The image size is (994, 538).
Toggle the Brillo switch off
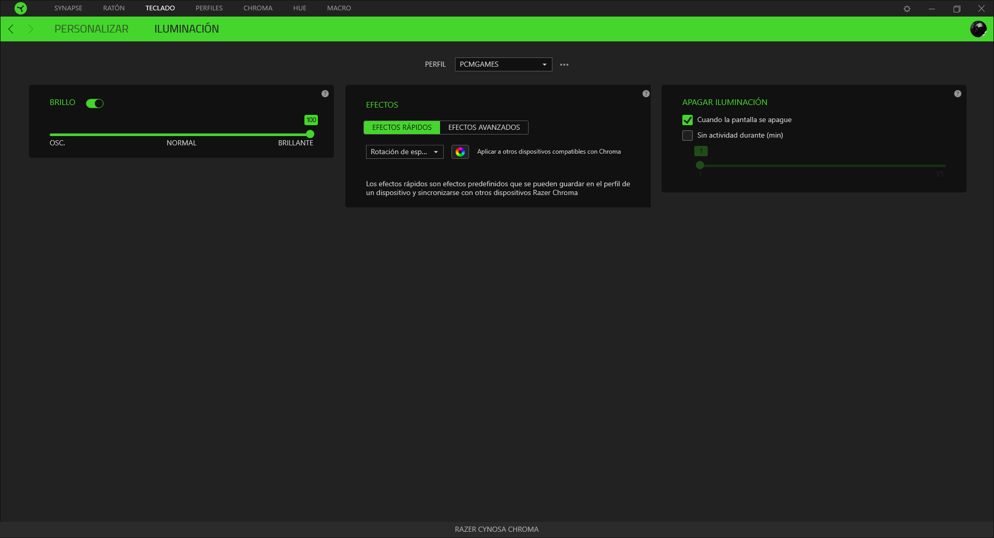(95, 103)
